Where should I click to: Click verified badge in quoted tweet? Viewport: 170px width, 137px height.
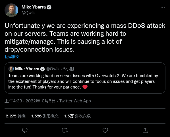pos(43,69)
